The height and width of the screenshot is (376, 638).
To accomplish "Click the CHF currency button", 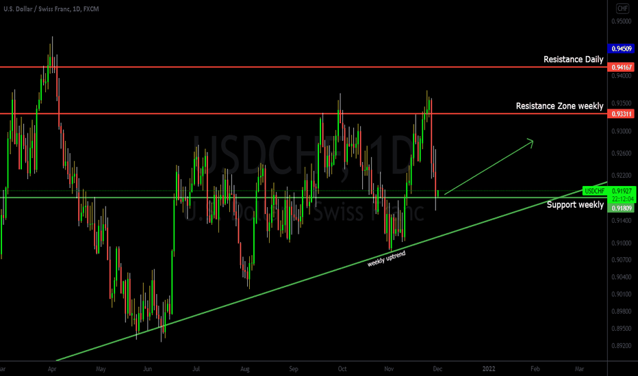I will (x=622, y=8).
